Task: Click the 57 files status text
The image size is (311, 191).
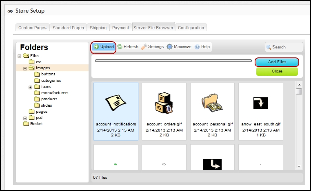Action: (100, 177)
